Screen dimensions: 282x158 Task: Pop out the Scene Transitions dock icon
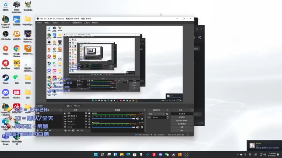point(168,110)
